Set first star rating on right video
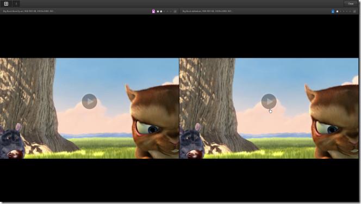Viewport: 361px width, 204px height. pyautogui.click(x=337, y=11)
